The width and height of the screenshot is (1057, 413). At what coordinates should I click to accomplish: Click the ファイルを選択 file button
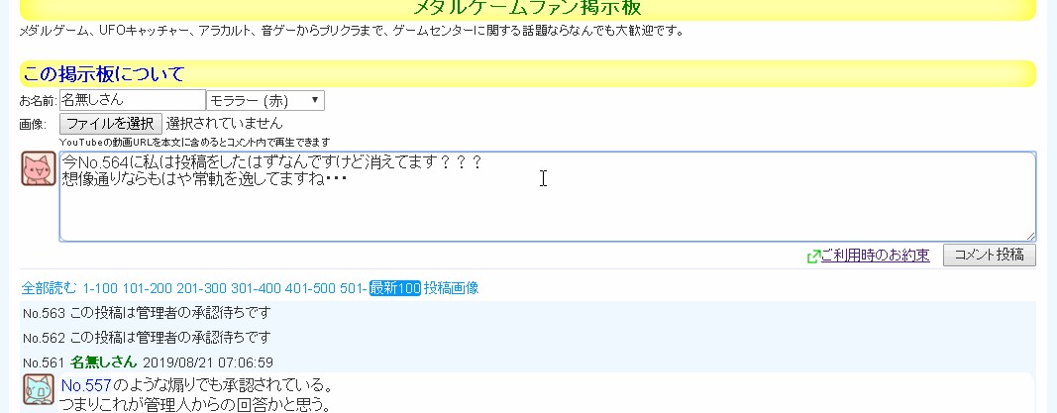coord(110,124)
